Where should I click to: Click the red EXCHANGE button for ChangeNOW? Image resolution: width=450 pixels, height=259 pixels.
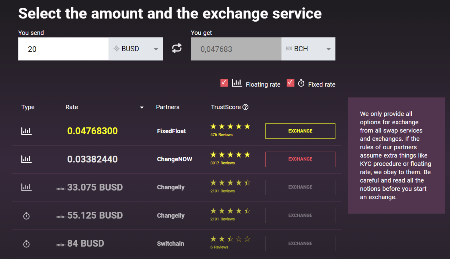(300, 159)
